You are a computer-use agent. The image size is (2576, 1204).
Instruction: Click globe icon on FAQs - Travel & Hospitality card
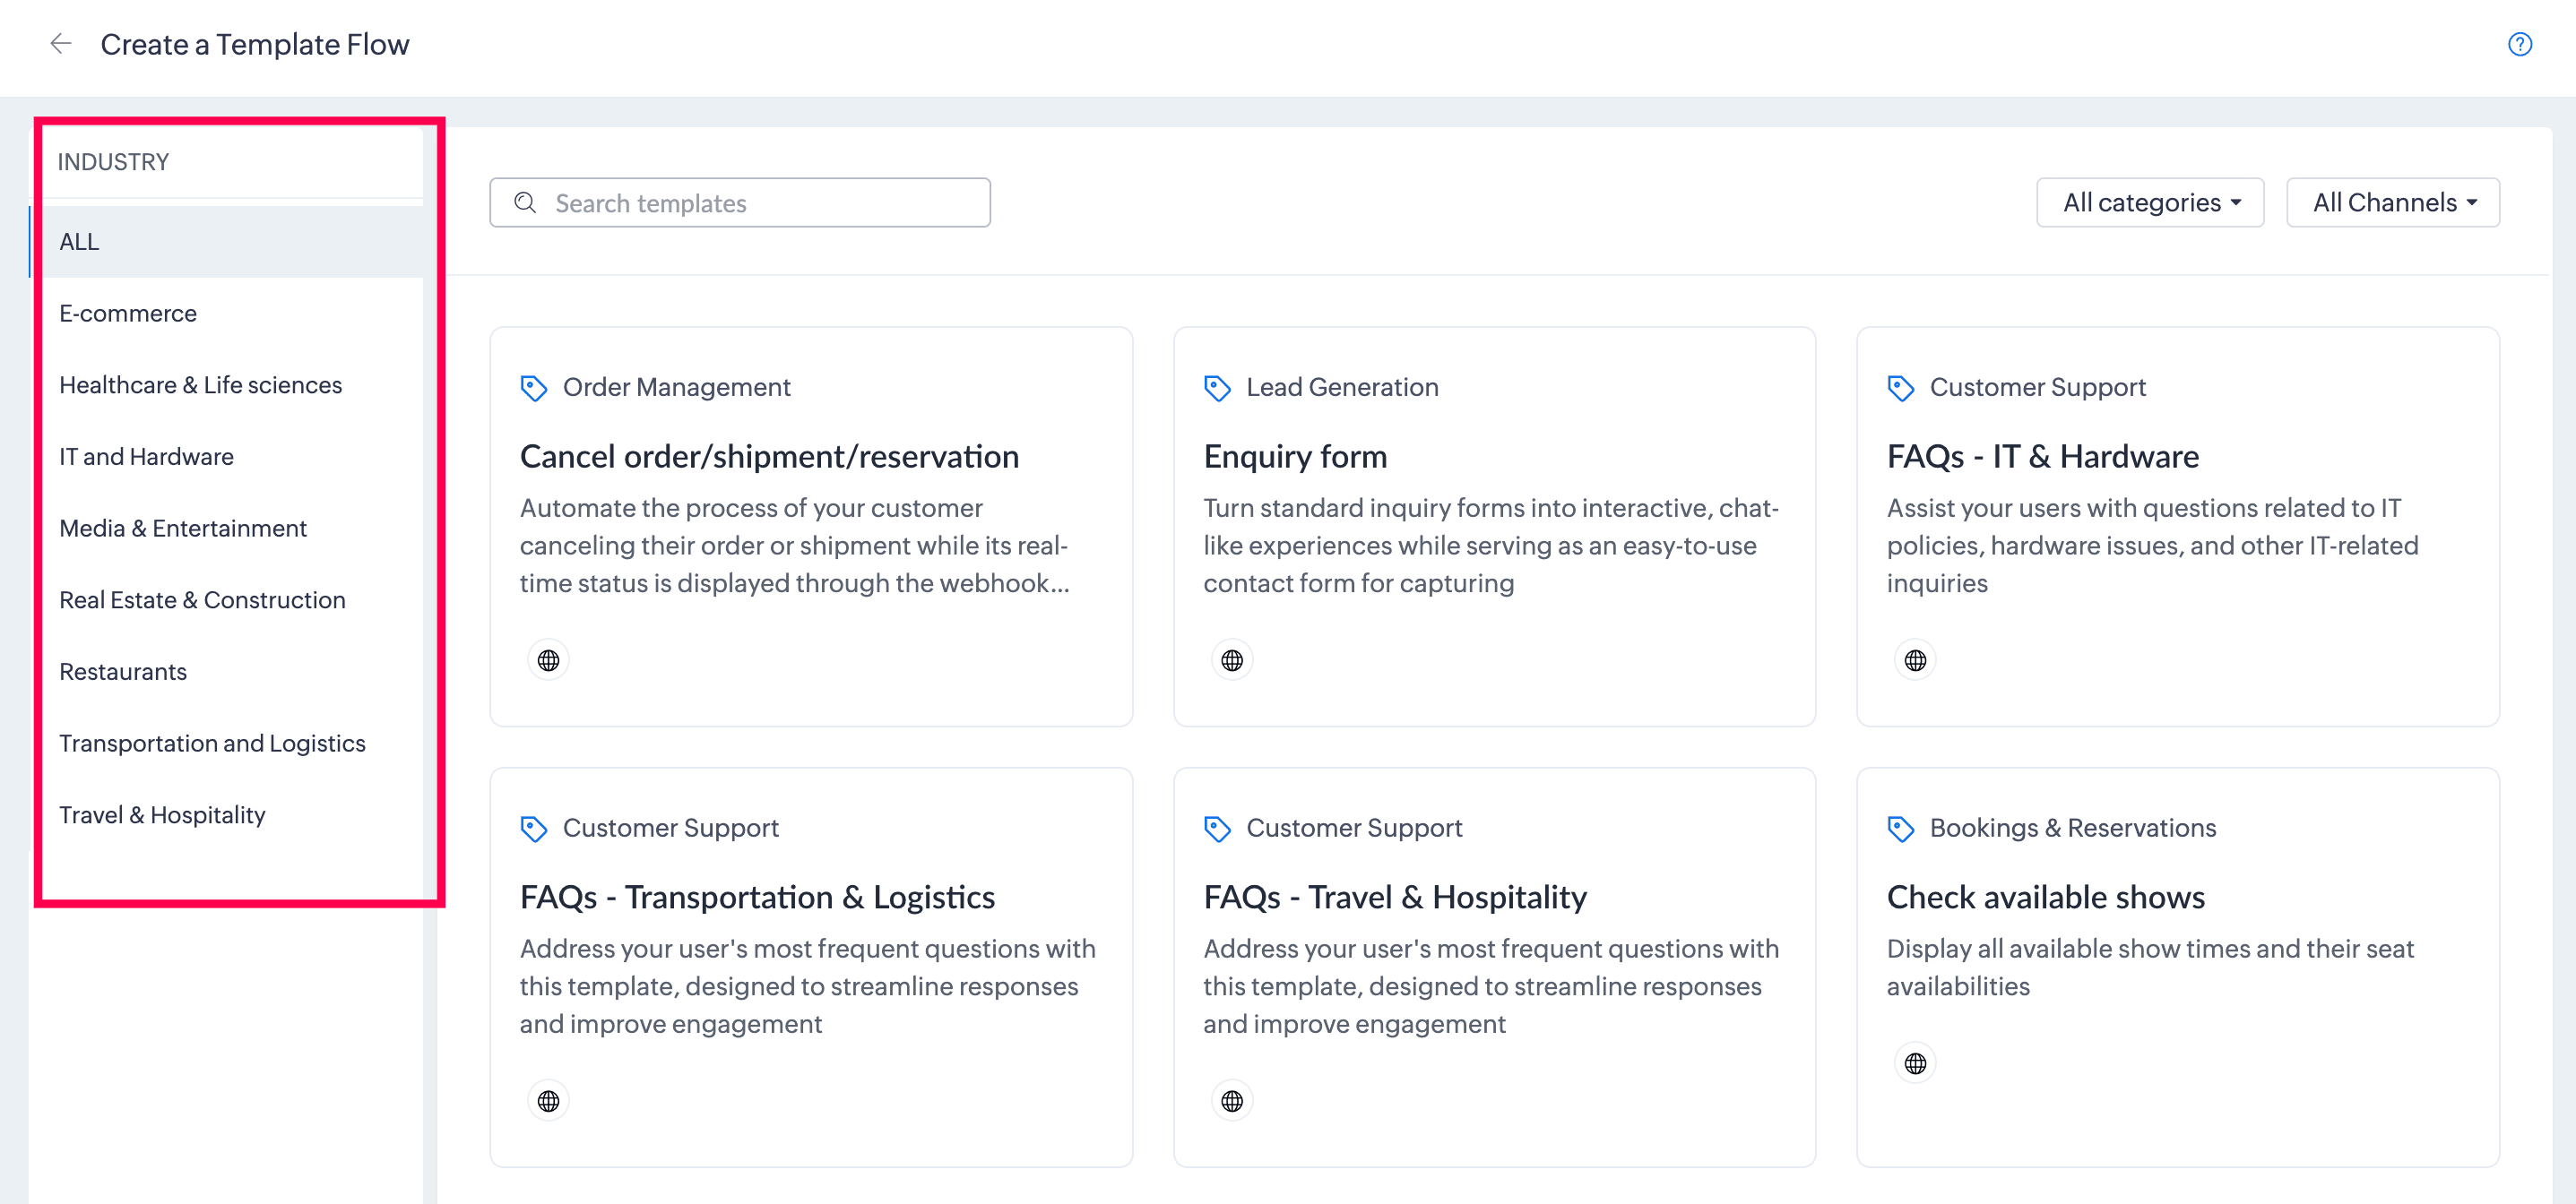click(x=1232, y=1101)
